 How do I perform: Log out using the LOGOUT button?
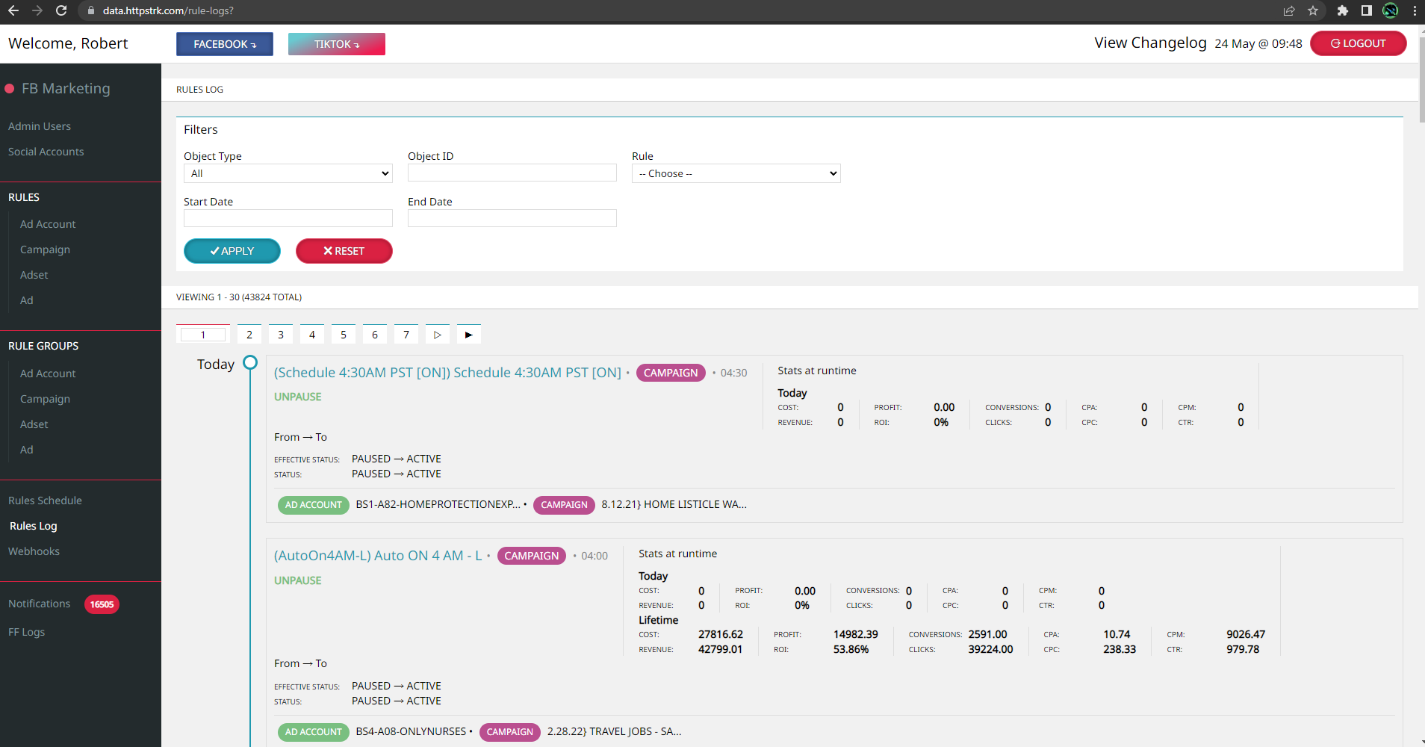1358,43
